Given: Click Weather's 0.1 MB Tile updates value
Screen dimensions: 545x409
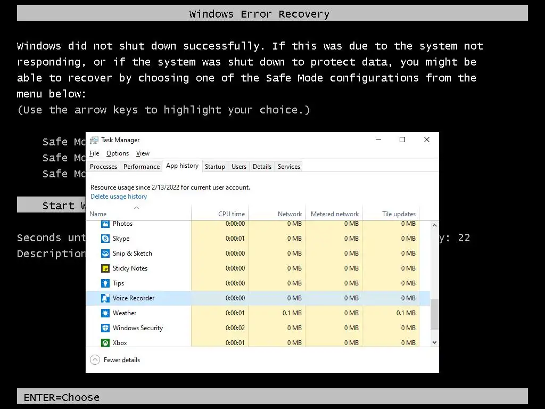Looking at the screenshot, I should [406, 313].
